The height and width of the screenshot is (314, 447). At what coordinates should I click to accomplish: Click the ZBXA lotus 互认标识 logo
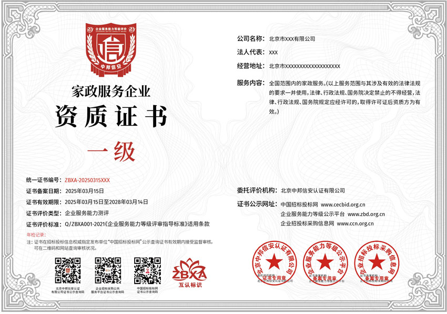pos(189,273)
